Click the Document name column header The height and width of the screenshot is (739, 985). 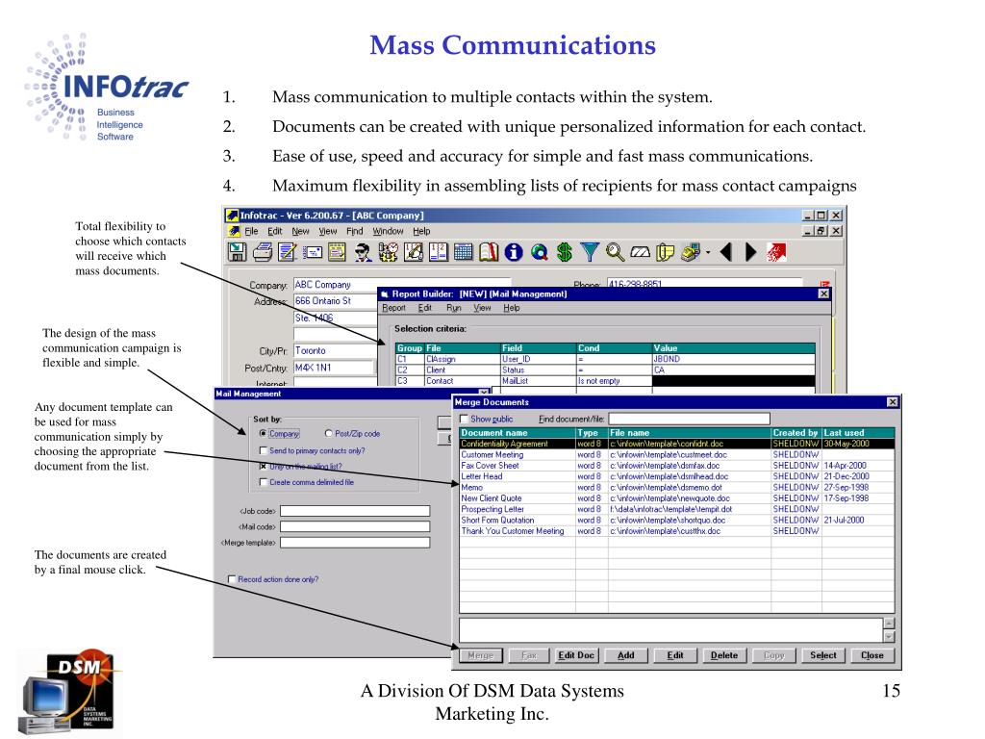pyautogui.click(x=518, y=433)
